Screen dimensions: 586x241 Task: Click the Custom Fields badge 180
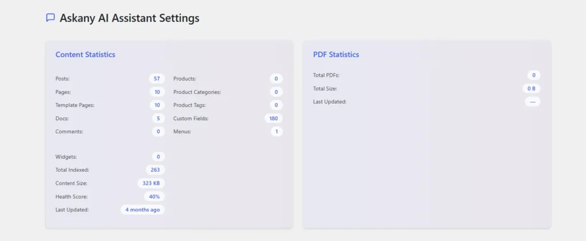click(x=274, y=118)
